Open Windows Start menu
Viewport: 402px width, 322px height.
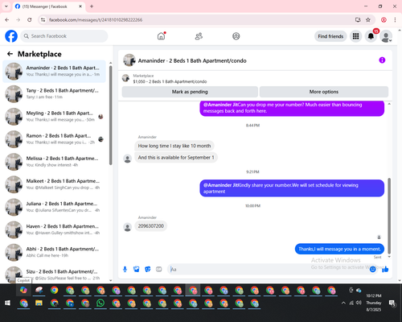click(x=7, y=303)
